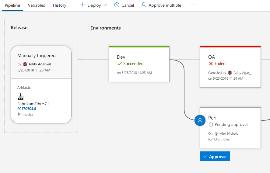Image resolution: width=270 pixels, height=173 pixels.
Task: Switch to the Variables tab
Action: [37, 5]
